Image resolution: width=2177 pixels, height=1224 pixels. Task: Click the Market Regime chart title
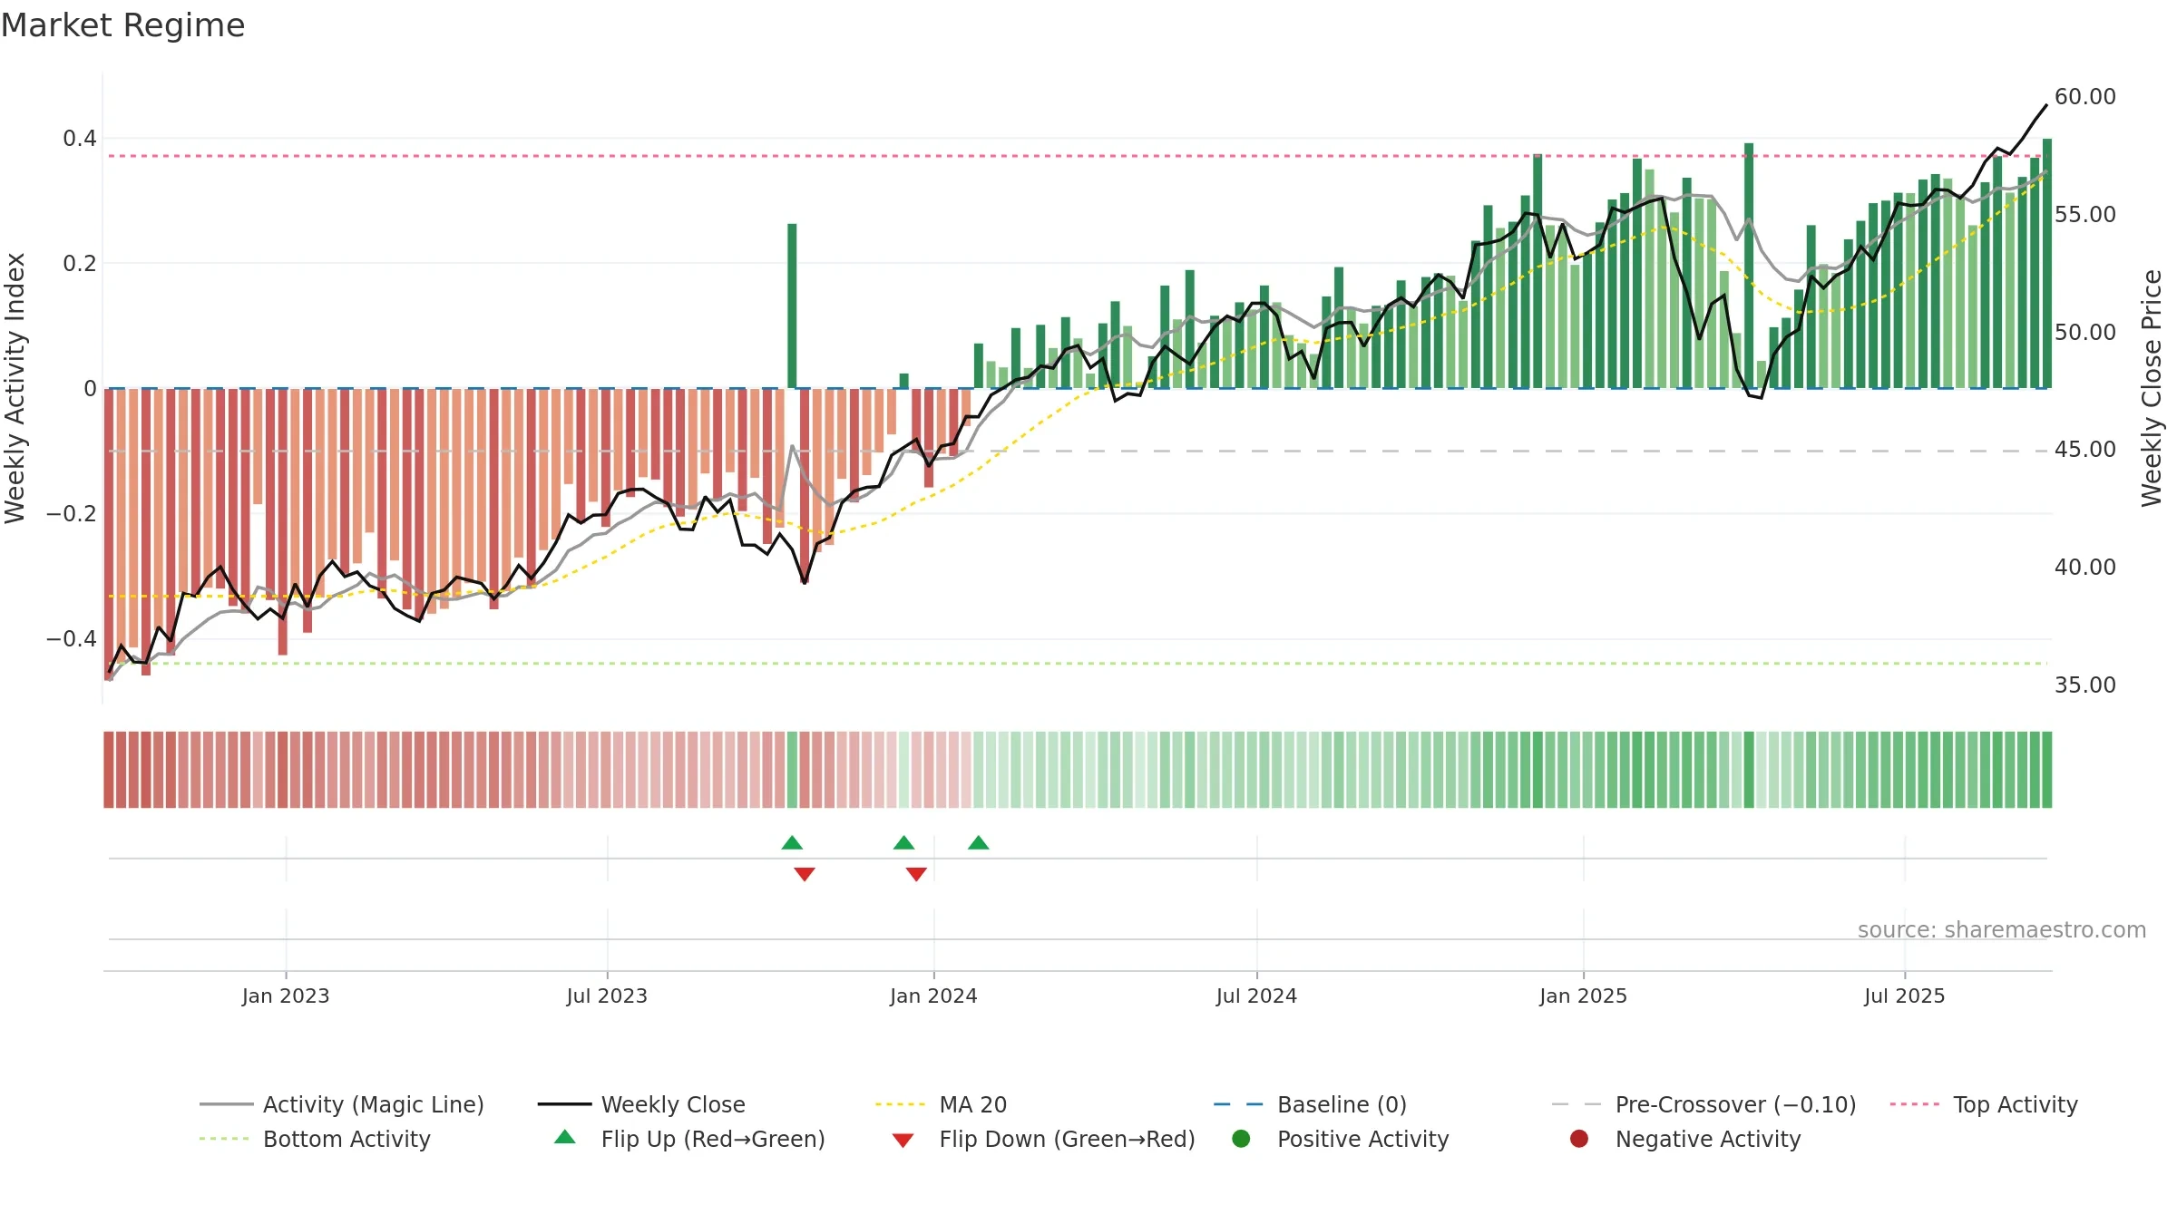click(x=122, y=25)
